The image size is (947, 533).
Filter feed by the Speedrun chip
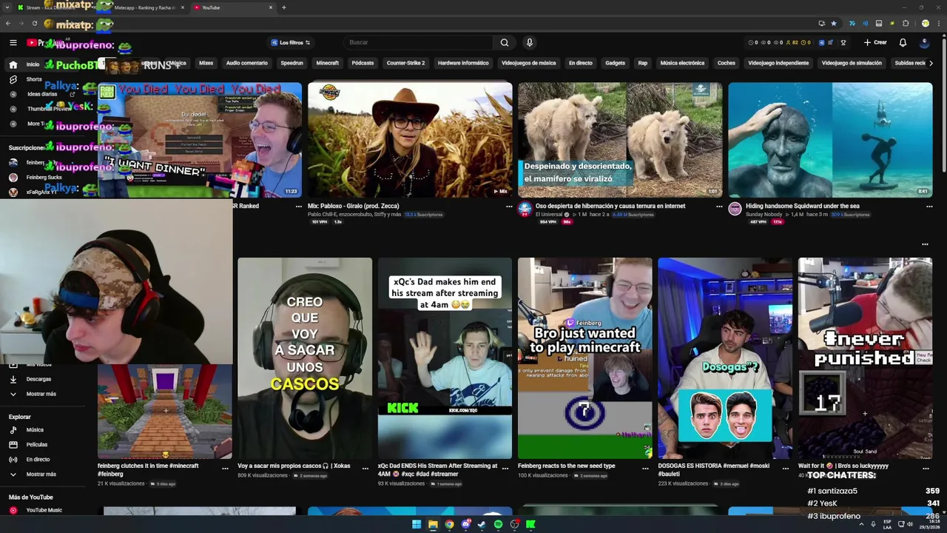pyautogui.click(x=291, y=63)
